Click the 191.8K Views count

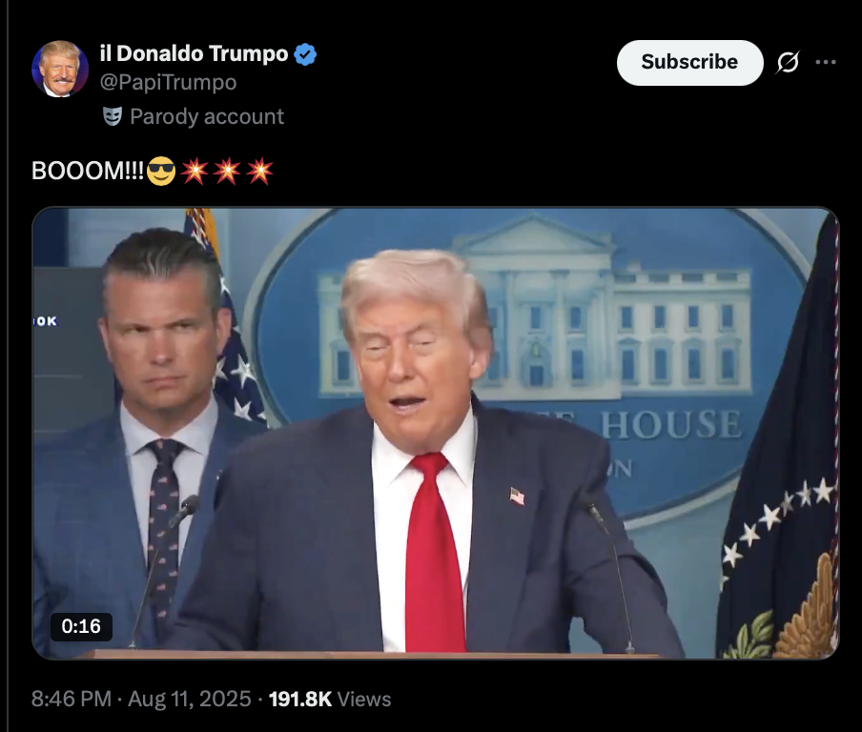(x=330, y=699)
